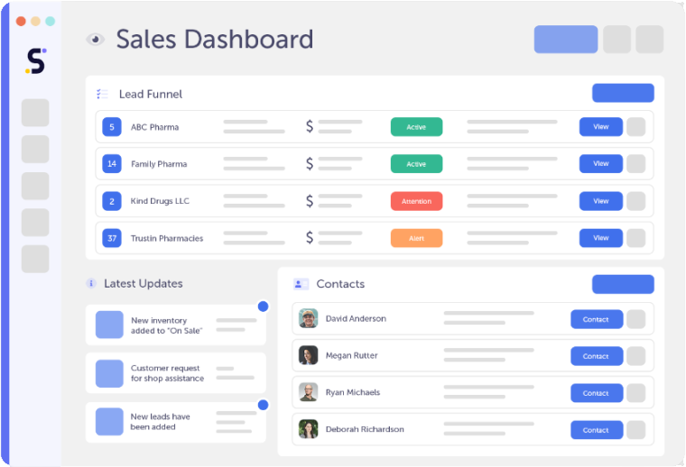Contact Ryan Michaels
Image resolution: width=686 pixels, height=467 pixels.
coord(597,393)
